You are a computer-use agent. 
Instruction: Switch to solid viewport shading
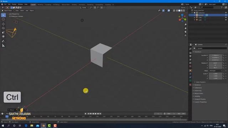click(x=179, y=11)
